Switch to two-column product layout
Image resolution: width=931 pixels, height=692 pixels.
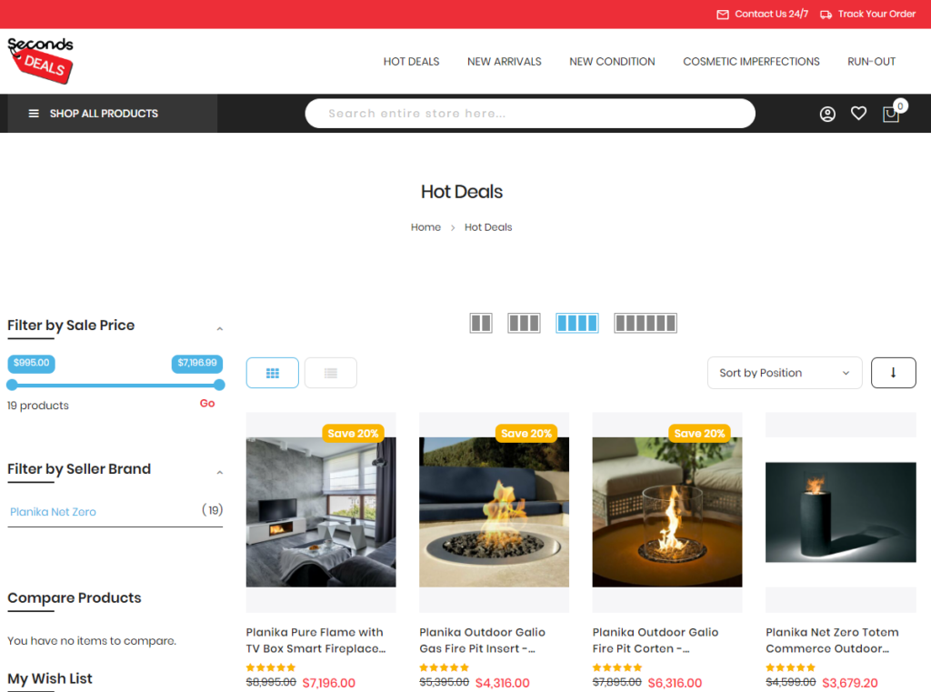coord(481,323)
